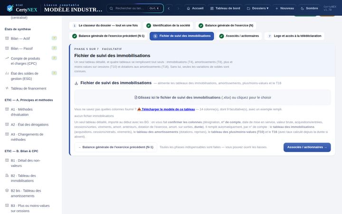Image resolution: width=342 pixels, height=214 pixels.
Task: Click 'ETIC — A. Principes et méthodes' heading
Action: pyautogui.click(x=29, y=100)
